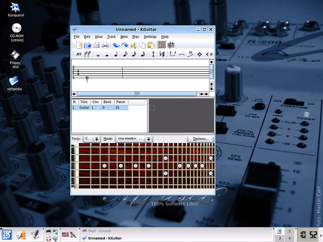The image size is (323, 242).
Task: Open key signature flat-sharp icon
Action: point(162,54)
